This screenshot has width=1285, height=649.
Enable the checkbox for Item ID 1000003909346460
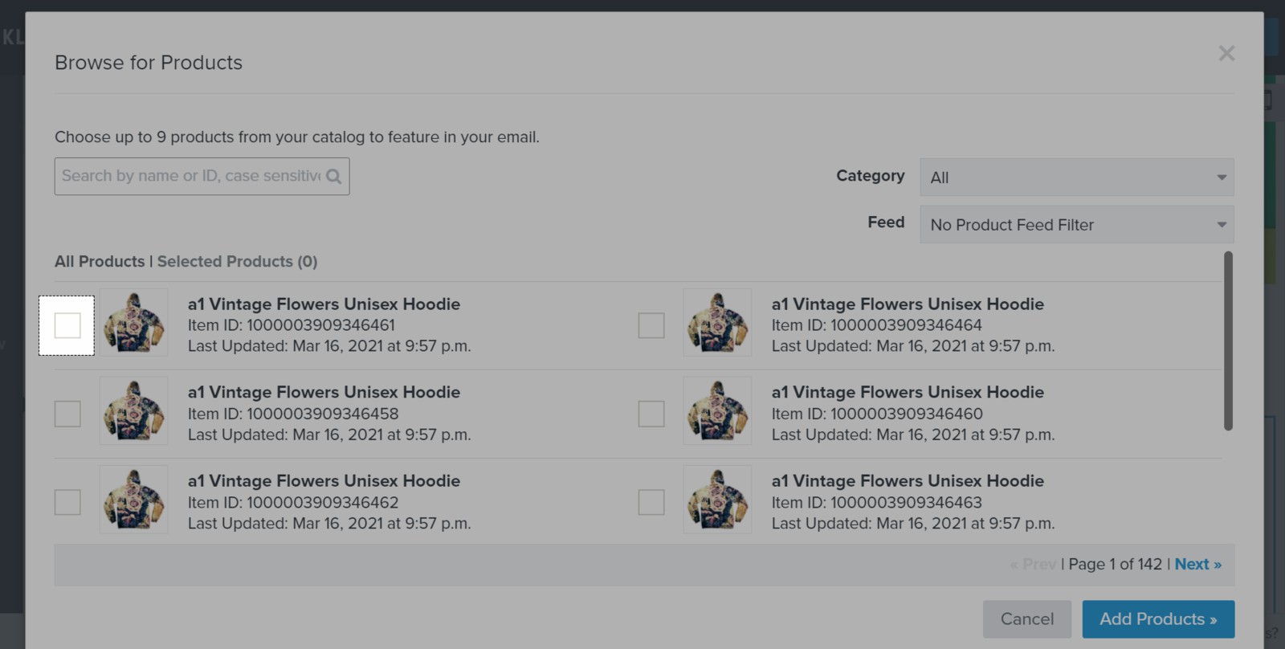tap(651, 413)
